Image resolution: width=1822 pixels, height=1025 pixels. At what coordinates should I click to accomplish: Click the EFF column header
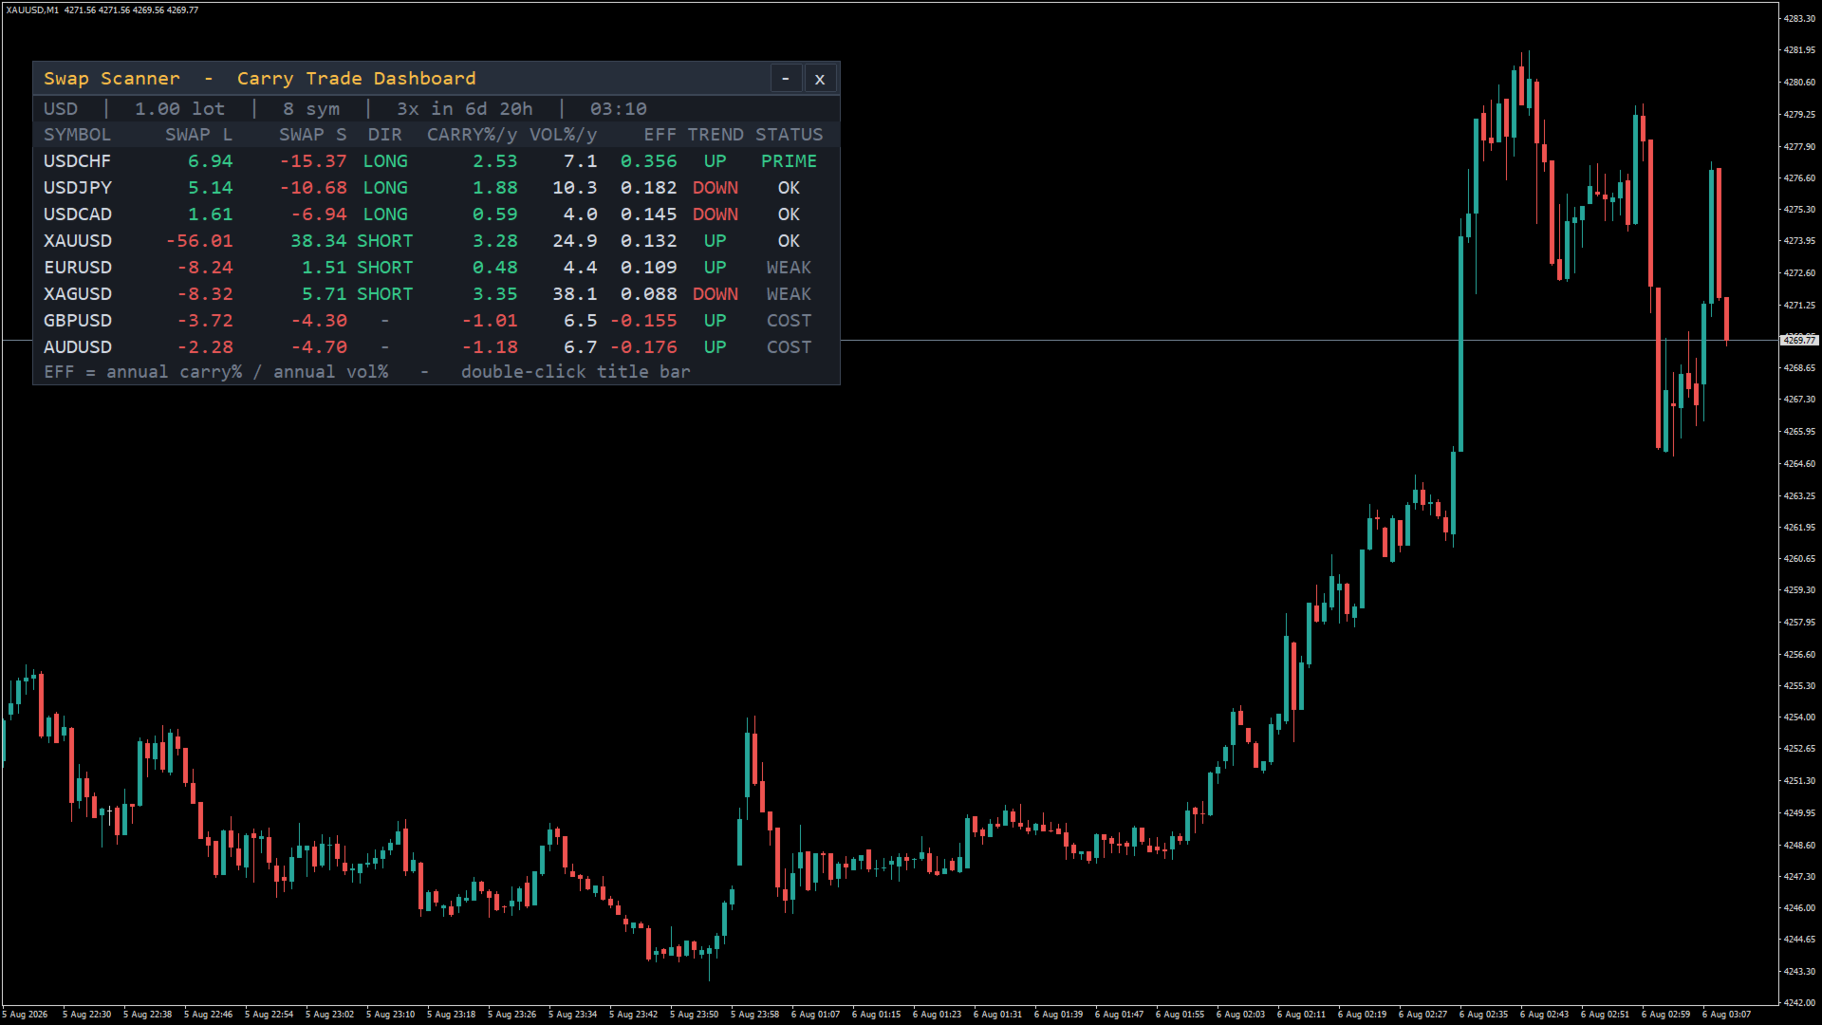660,135
